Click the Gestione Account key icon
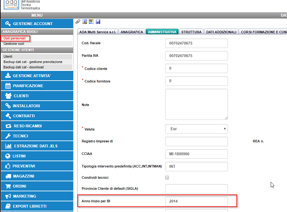The image size is (287, 212). [x=8, y=24]
